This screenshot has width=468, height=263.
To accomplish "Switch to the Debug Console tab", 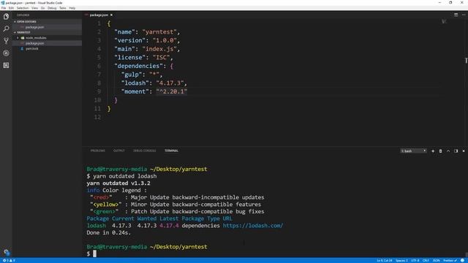I will (x=145, y=151).
